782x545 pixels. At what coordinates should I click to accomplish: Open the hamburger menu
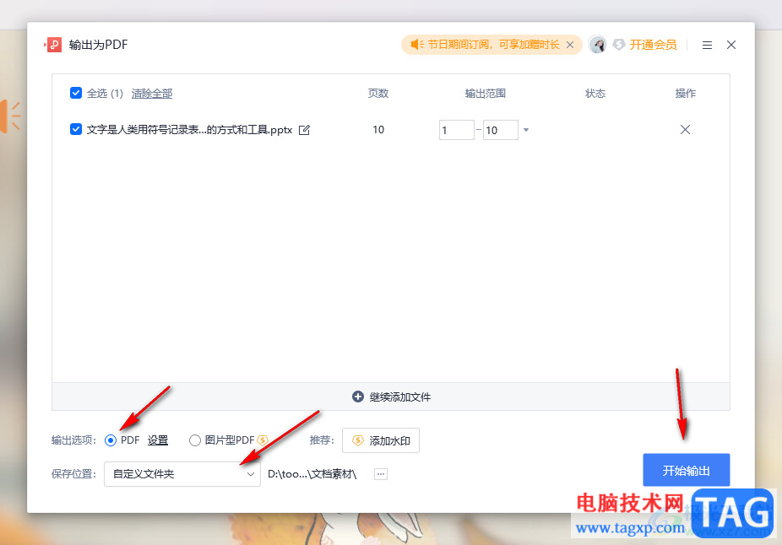click(x=707, y=46)
